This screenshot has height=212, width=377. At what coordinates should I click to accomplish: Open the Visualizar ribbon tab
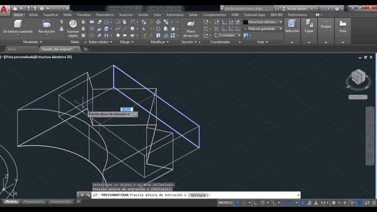point(84,15)
